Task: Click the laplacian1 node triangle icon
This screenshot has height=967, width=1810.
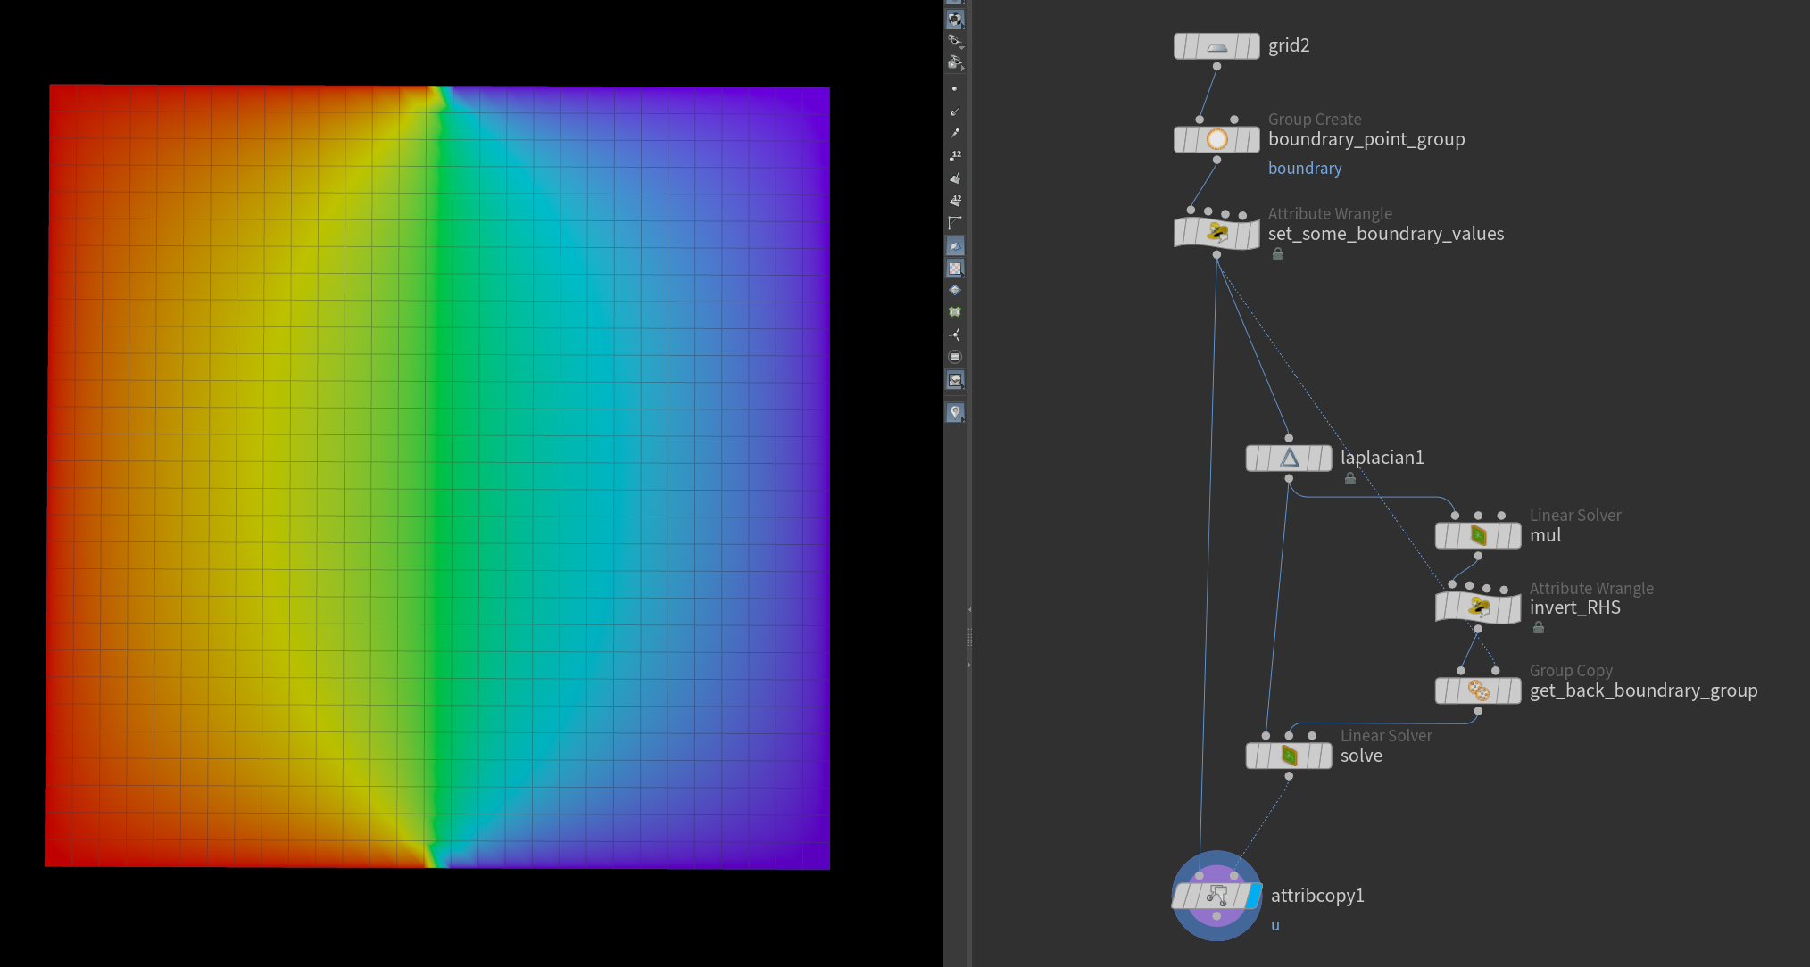Action: pos(1289,459)
